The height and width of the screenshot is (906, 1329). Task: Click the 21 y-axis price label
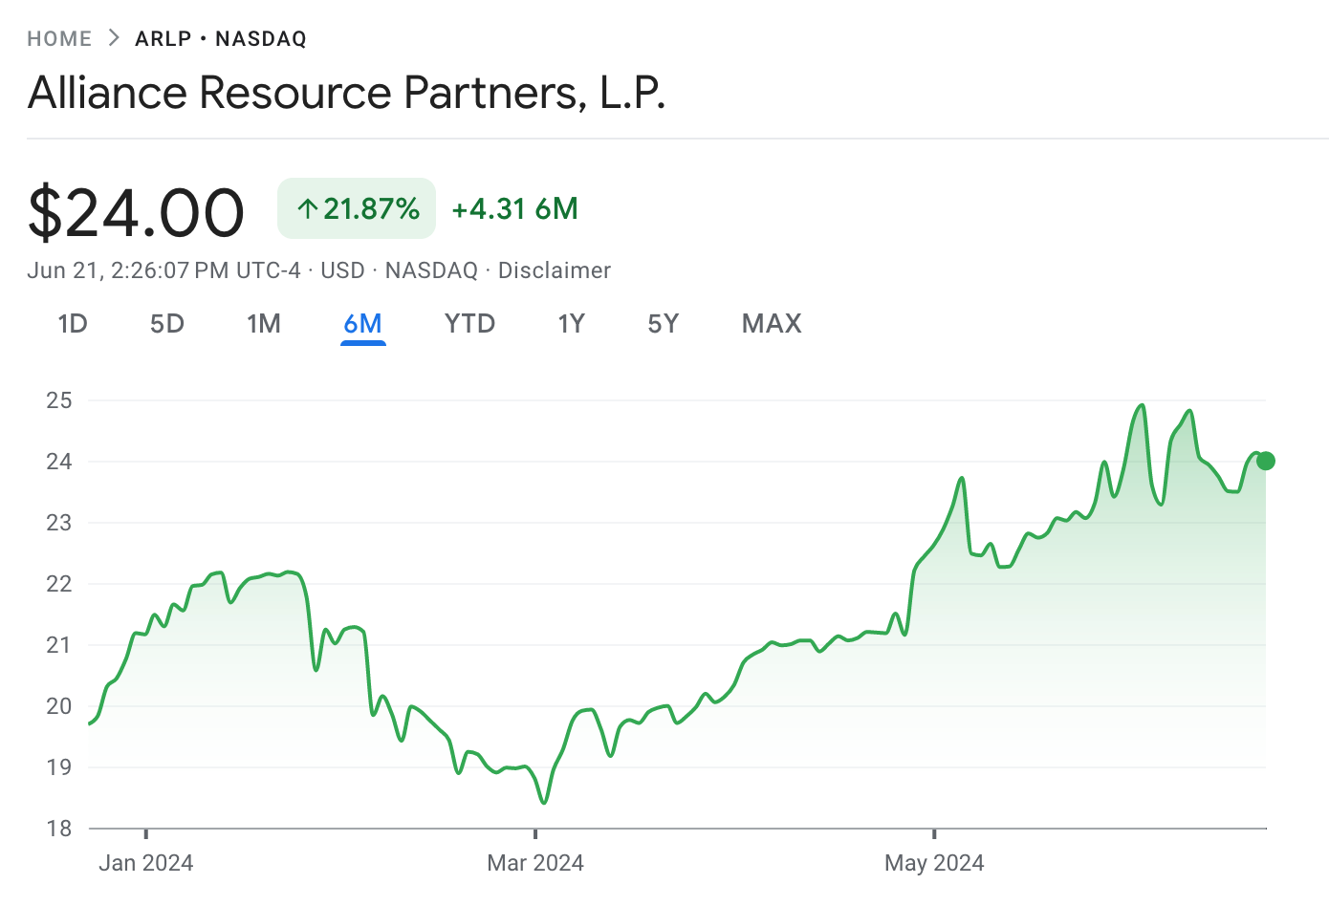tap(59, 645)
